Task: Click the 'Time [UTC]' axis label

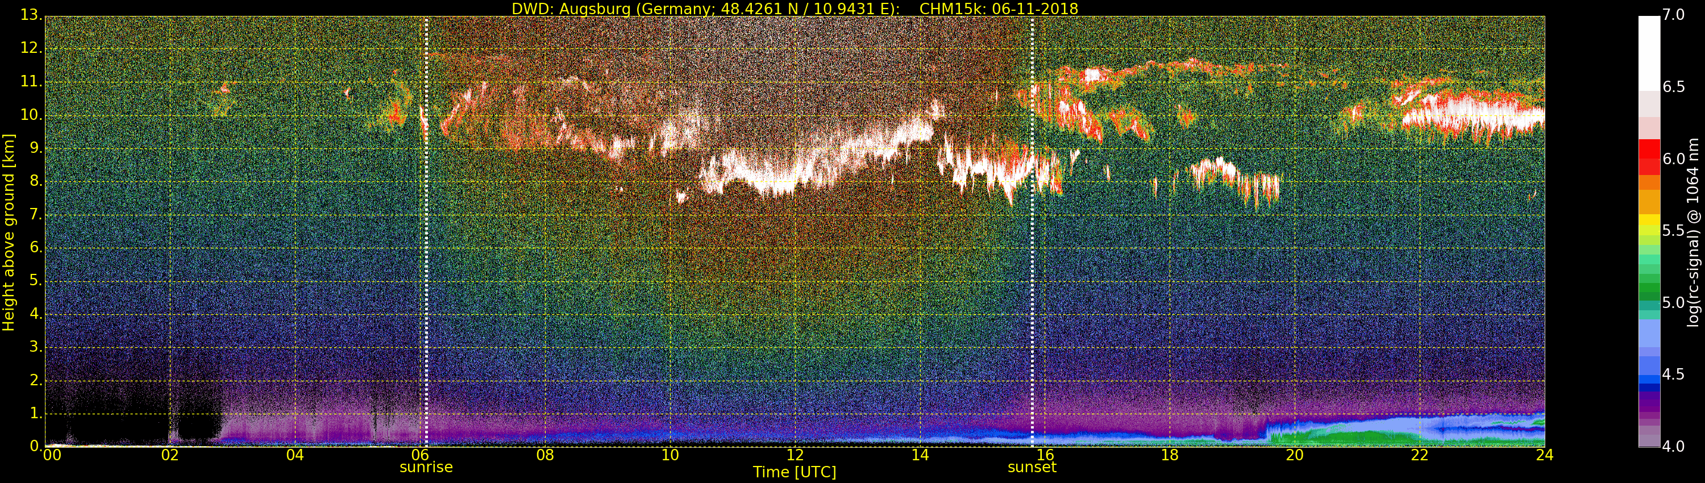Action: click(795, 472)
